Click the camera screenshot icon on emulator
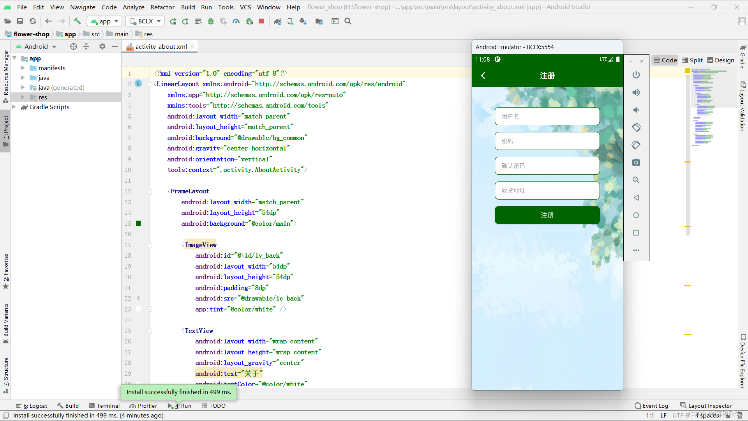The width and height of the screenshot is (748, 421). [636, 163]
